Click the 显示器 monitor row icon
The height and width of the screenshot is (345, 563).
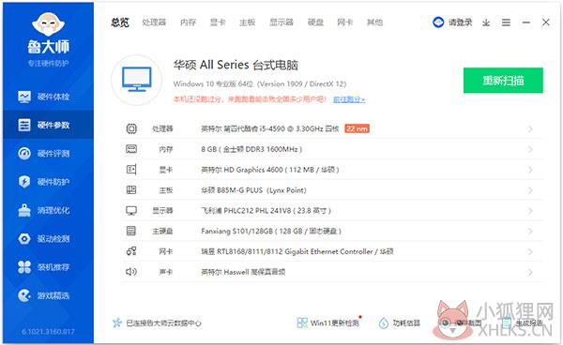click(x=131, y=211)
